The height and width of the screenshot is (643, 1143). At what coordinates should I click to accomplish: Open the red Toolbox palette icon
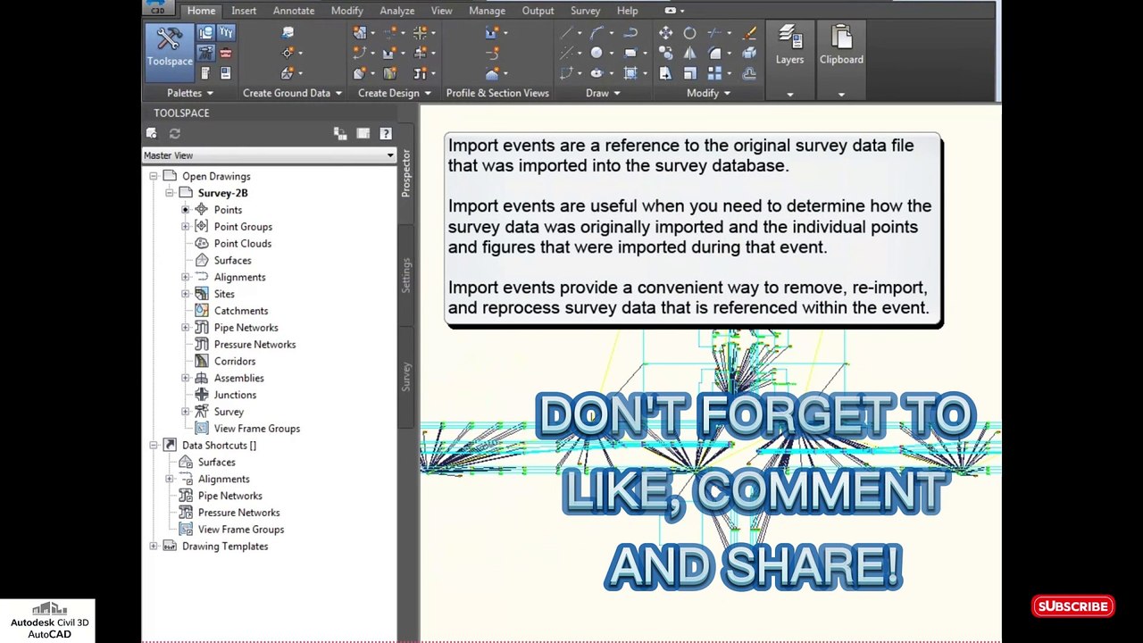click(x=225, y=54)
